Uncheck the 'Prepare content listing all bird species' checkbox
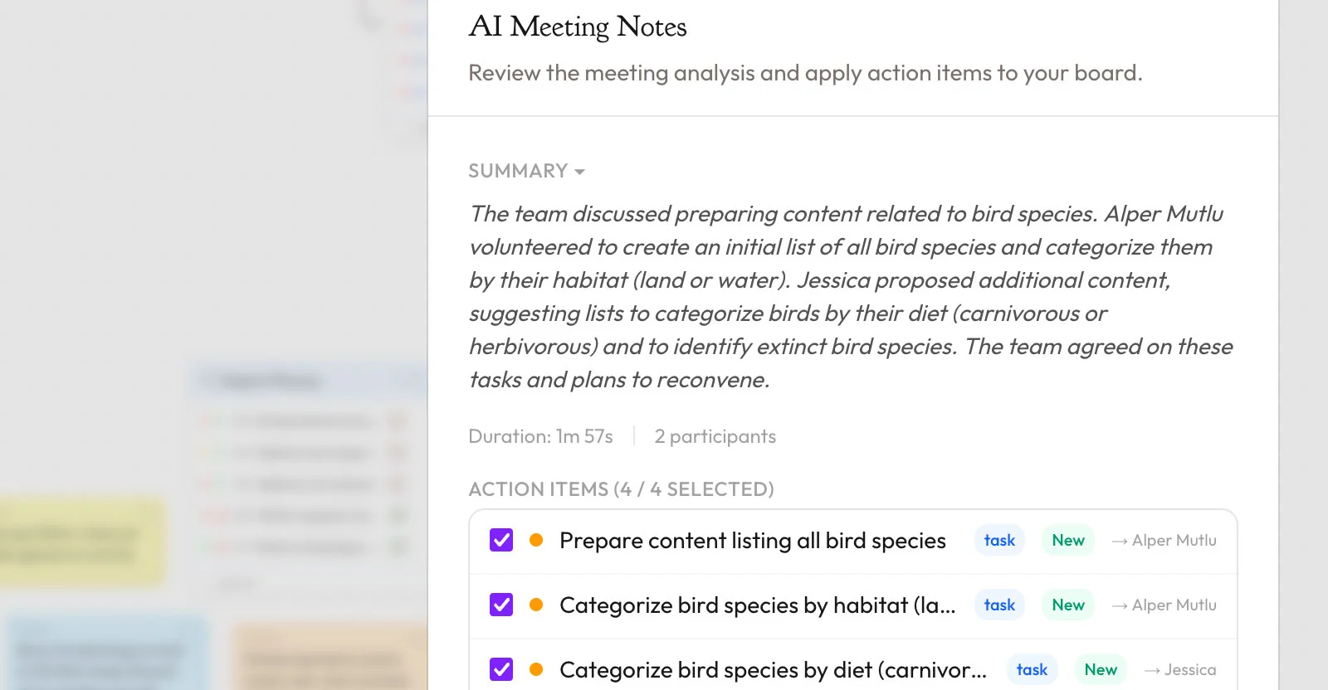 [x=501, y=541]
